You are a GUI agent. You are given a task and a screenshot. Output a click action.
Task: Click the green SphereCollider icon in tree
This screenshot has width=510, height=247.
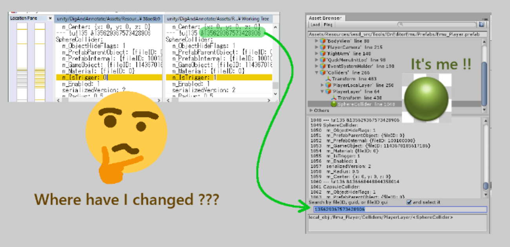(334, 104)
